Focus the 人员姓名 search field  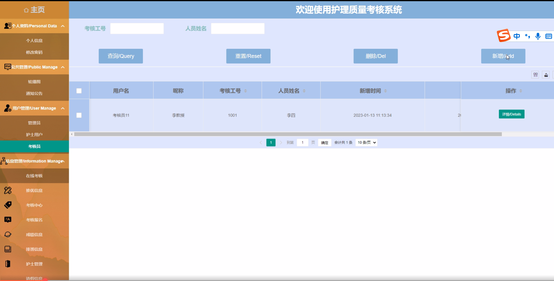click(238, 28)
